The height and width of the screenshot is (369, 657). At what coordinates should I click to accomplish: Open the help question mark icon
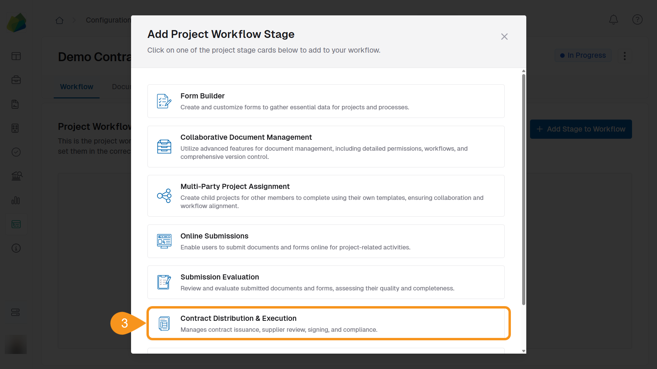coord(637,19)
